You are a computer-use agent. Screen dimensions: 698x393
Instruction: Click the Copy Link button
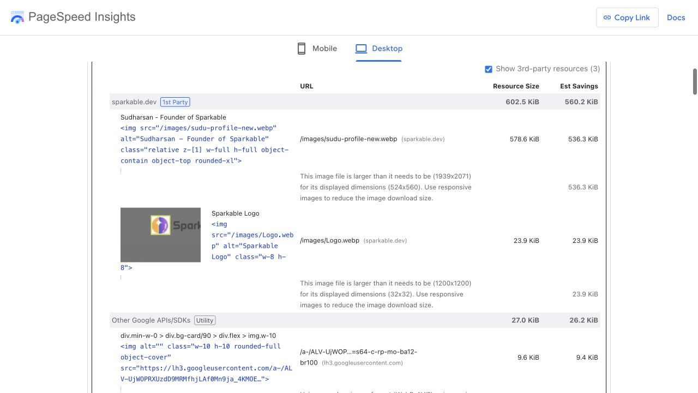[x=627, y=17]
